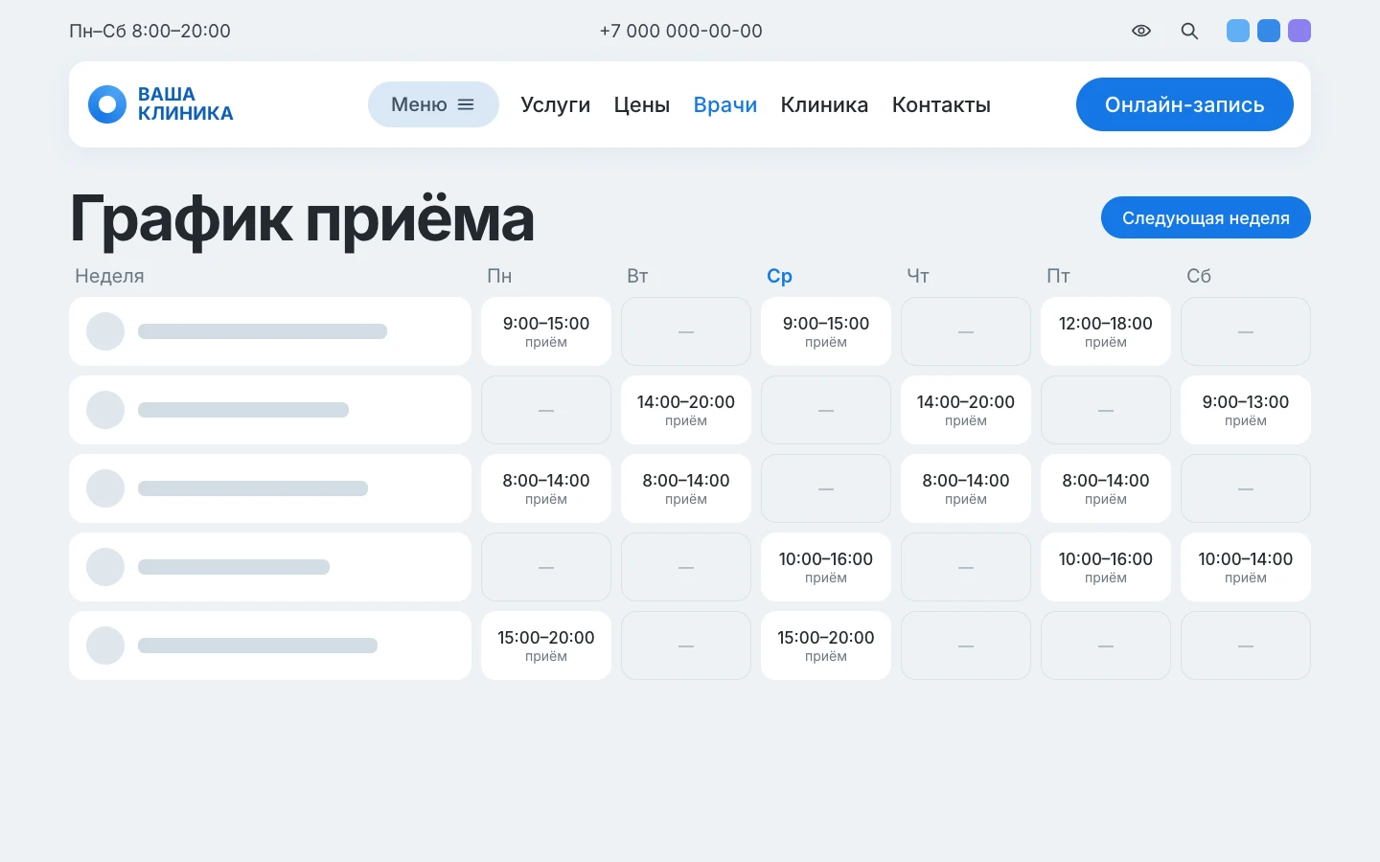The image size is (1380, 862).
Task: Click the phone number +7 000 000-00-00
Action: (x=681, y=31)
